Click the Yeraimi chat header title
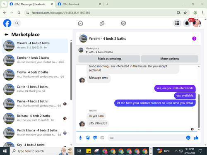Screen dimensions: 207x155 (107, 38)
